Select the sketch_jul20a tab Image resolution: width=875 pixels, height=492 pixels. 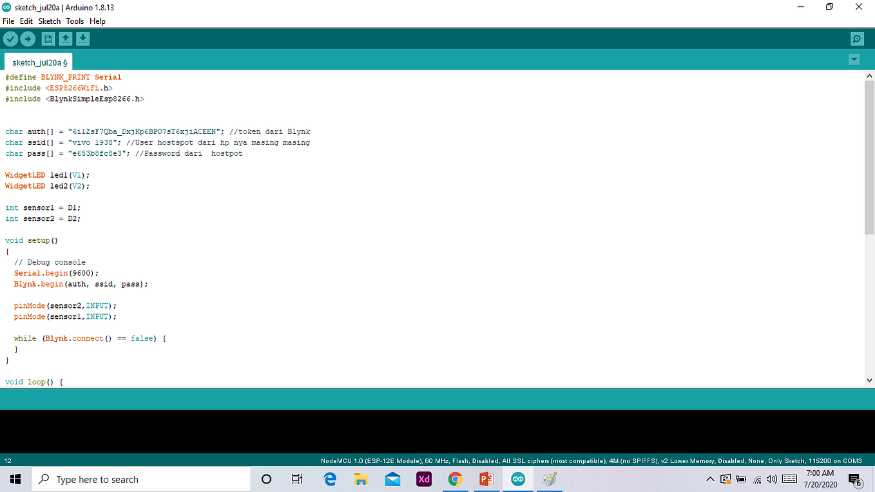37,62
